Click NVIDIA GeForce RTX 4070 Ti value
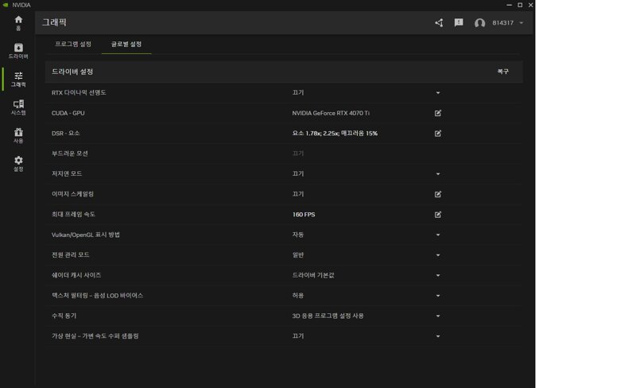Image resolution: width=636 pixels, height=388 pixels. (x=331, y=113)
